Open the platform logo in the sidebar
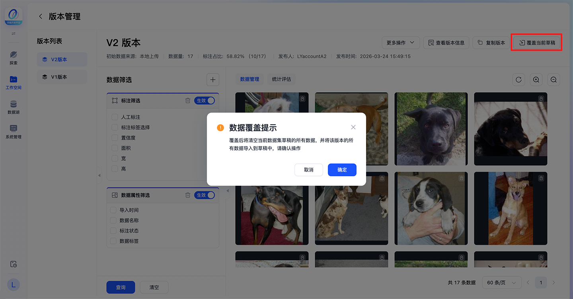This screenshot has height=299, width=573. point(14,17)
